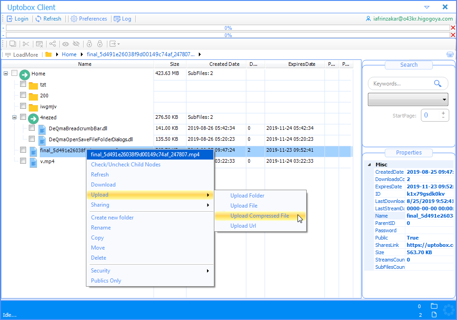Click the crossed-out eye hide icon
The height and width of the screenshot is (320, 457).
tap(76, 44)
